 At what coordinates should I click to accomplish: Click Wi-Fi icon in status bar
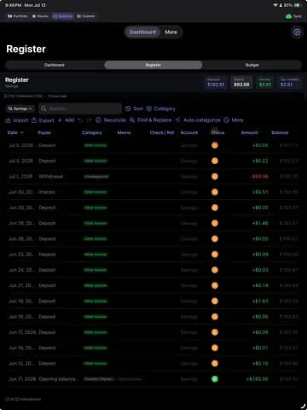(275, 5)
